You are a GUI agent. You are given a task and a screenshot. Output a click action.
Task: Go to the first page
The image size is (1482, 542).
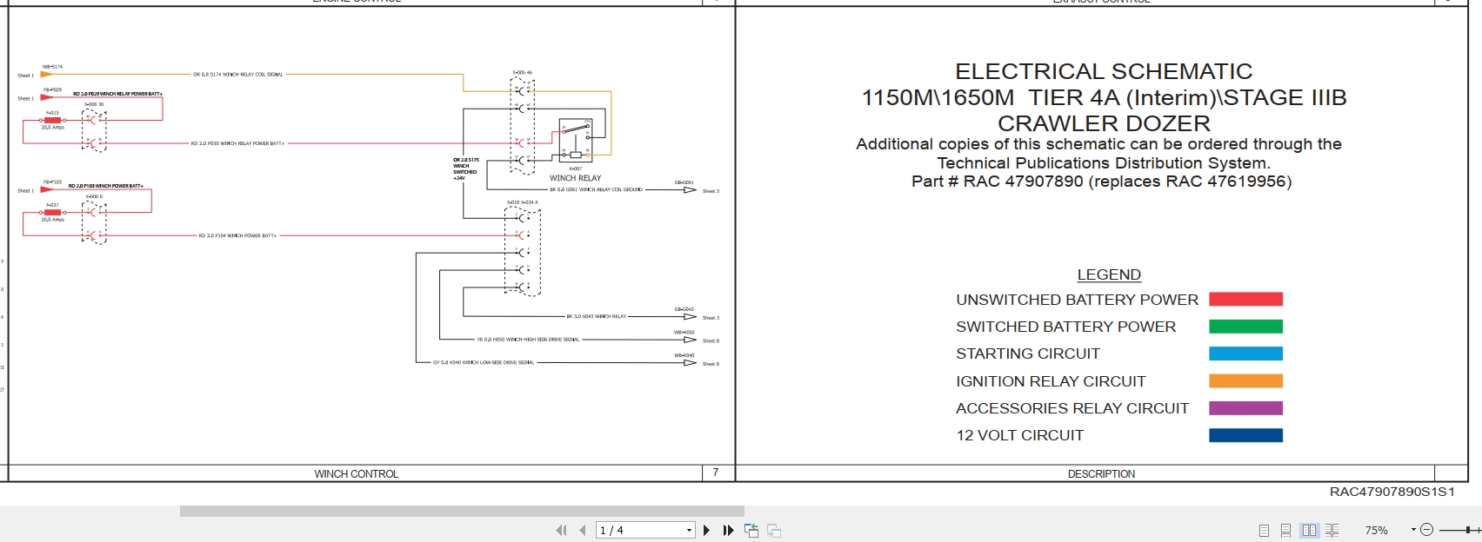point(561,530)
